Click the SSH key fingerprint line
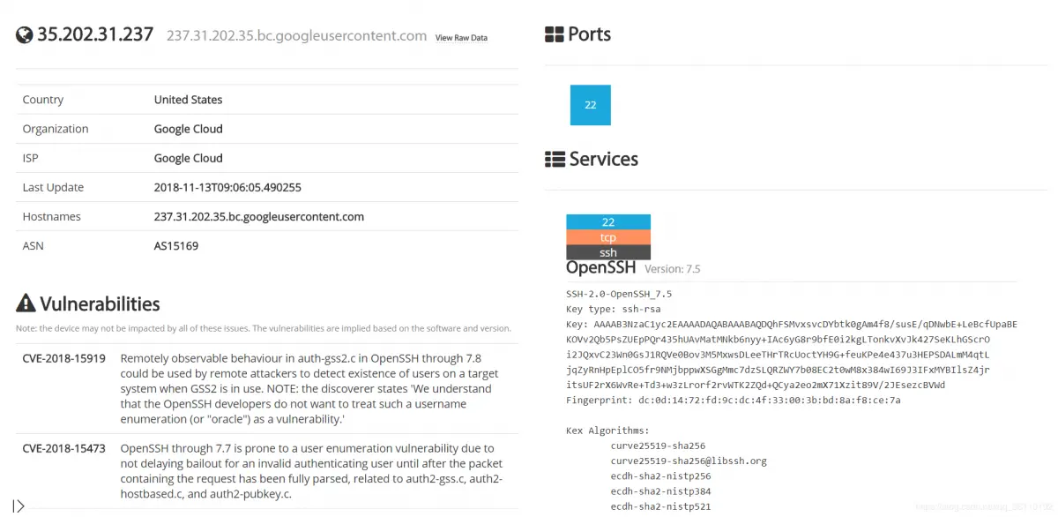1058x517 pixels. pos(733,401)
